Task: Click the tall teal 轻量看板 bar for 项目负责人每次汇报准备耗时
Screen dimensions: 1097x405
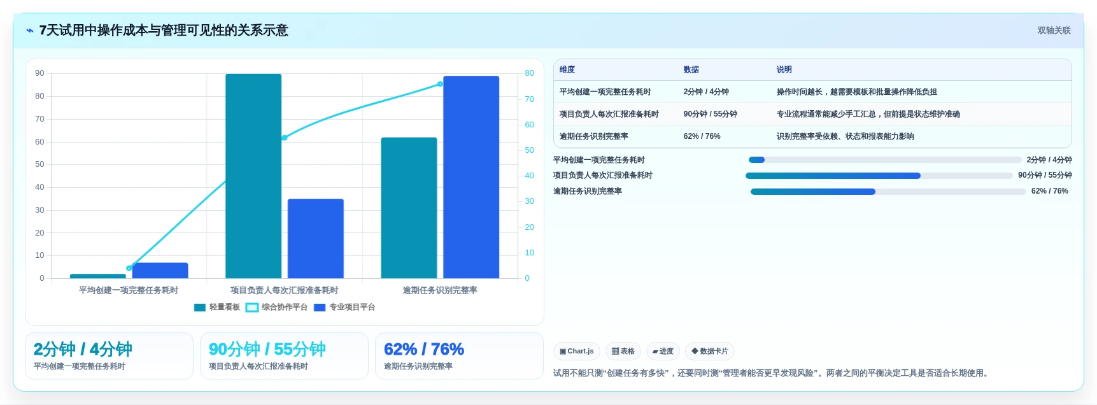Action: click(x=253, y=176)
